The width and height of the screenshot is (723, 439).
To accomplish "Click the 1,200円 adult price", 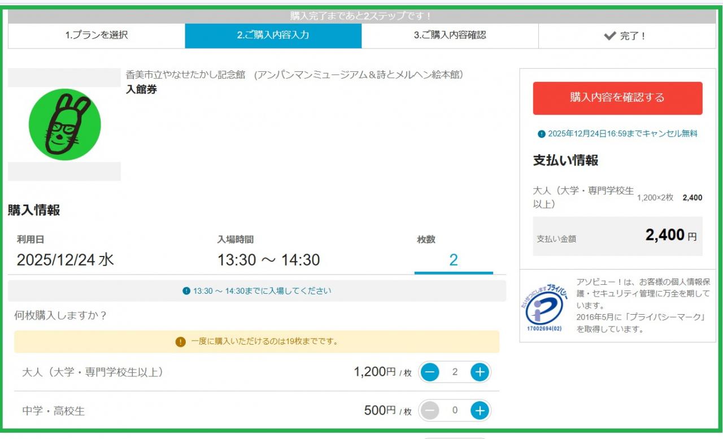I will (375, 372).
